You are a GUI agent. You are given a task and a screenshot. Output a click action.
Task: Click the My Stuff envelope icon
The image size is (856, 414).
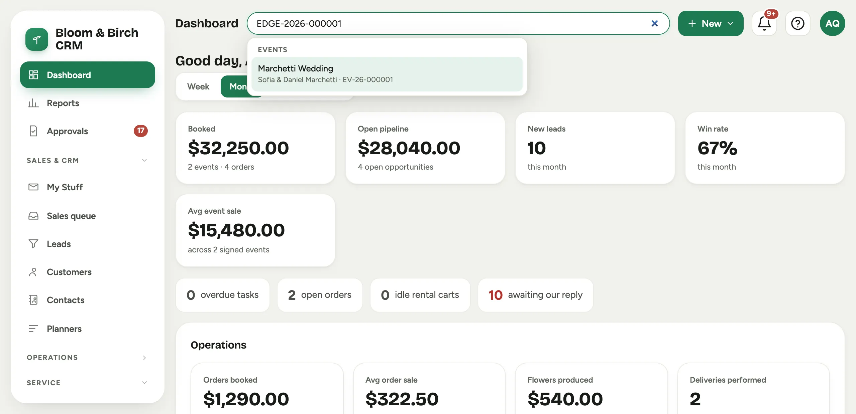pyautogui.click(x=33, y=187)
